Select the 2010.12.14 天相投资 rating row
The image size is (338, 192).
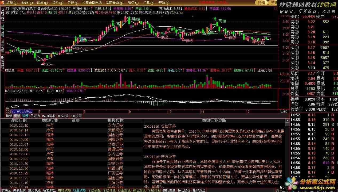pyautogui.click(x=72, y=130)
